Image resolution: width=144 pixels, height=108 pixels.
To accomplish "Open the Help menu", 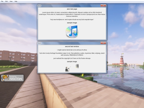I will pyautogui.click(x=16, y=1).
